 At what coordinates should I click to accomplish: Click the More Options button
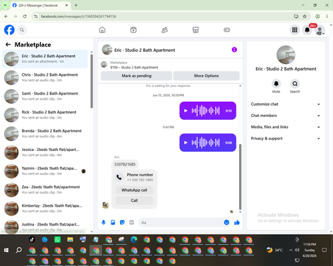point(206,76)
